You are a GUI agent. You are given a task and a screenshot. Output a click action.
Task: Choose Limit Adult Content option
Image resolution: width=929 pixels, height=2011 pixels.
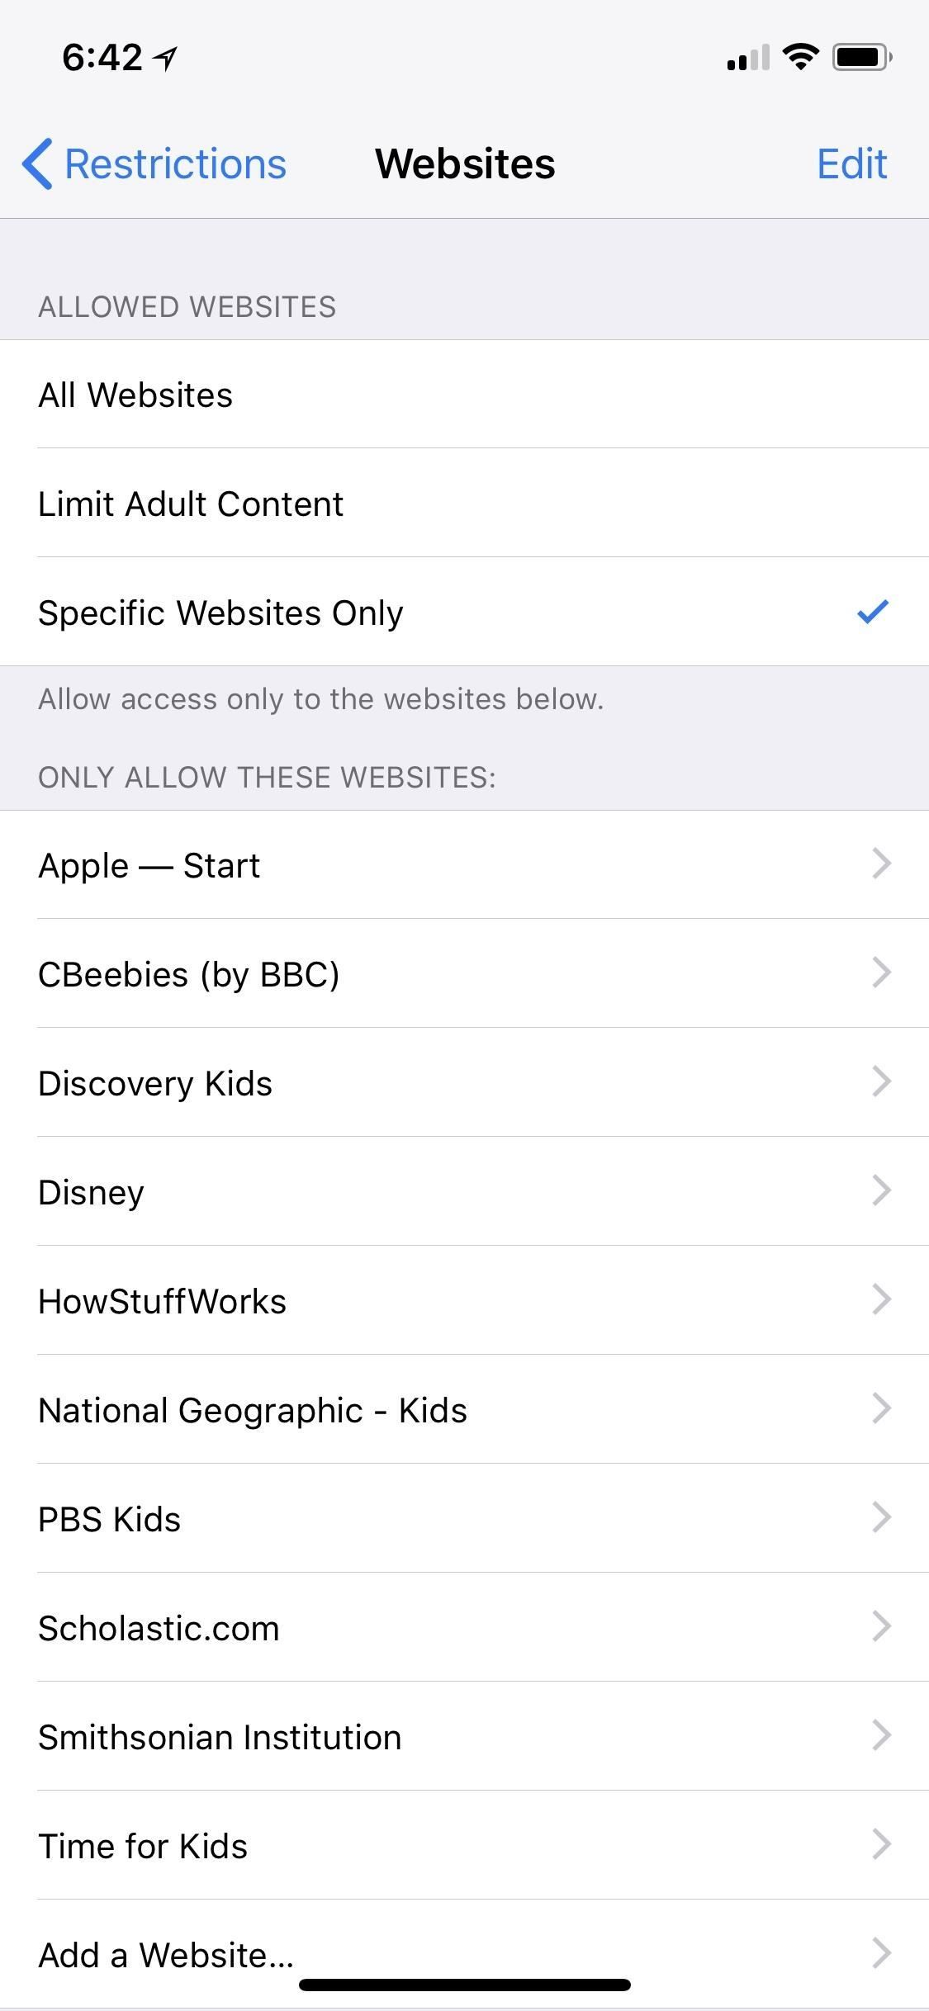tap(191, 504)
